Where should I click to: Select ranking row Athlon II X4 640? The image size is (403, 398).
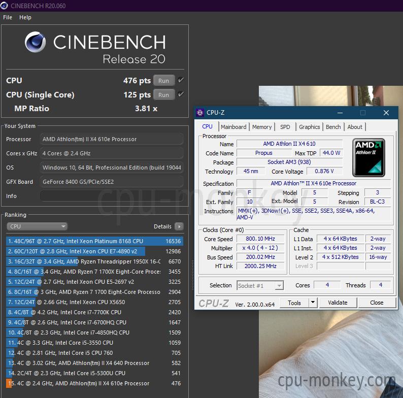tap(94, 363)
